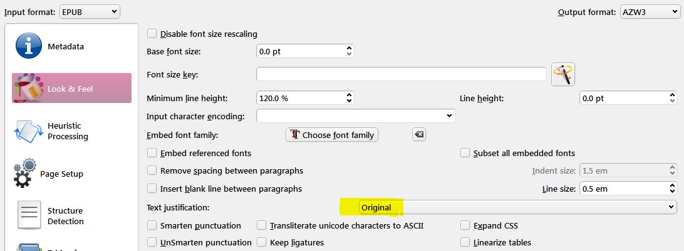Image resolution: width=684 pixels, height=251 pixels.
Task: Clear the embedded font family
Action: pyautogui.click(x=419, y=135)
